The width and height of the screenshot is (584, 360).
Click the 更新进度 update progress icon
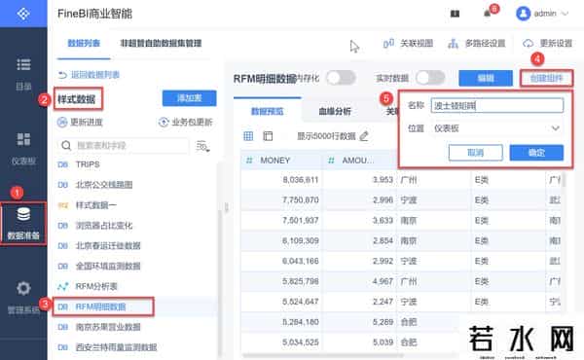[62, 123]
